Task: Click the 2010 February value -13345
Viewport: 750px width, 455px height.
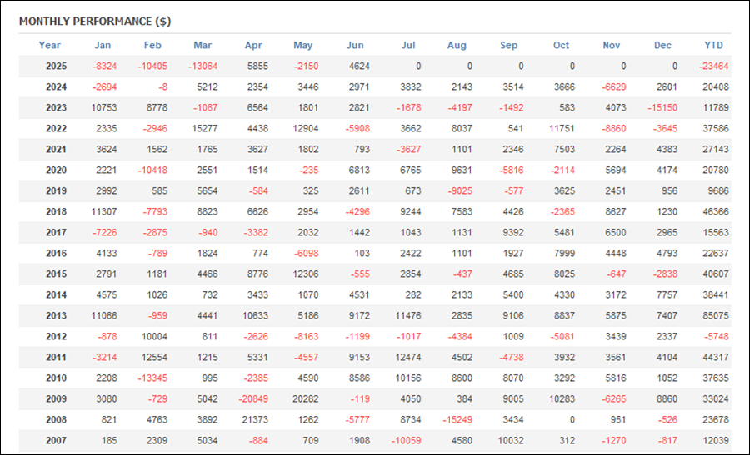Action: [x=152, y=378]
